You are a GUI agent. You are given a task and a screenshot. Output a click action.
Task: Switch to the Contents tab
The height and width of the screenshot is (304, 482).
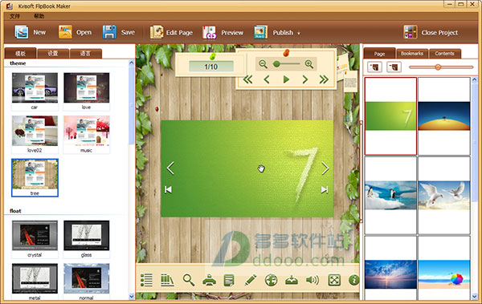[444, 54]
